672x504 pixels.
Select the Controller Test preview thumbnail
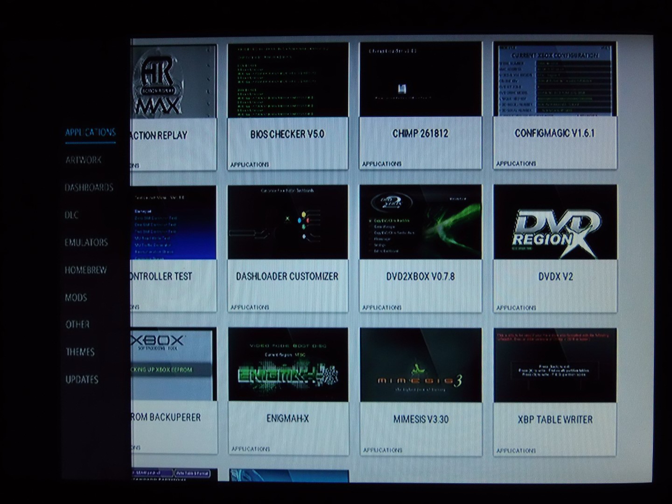pos(174,223)
